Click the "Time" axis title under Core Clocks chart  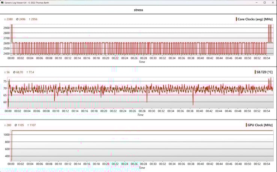[142, 62]
